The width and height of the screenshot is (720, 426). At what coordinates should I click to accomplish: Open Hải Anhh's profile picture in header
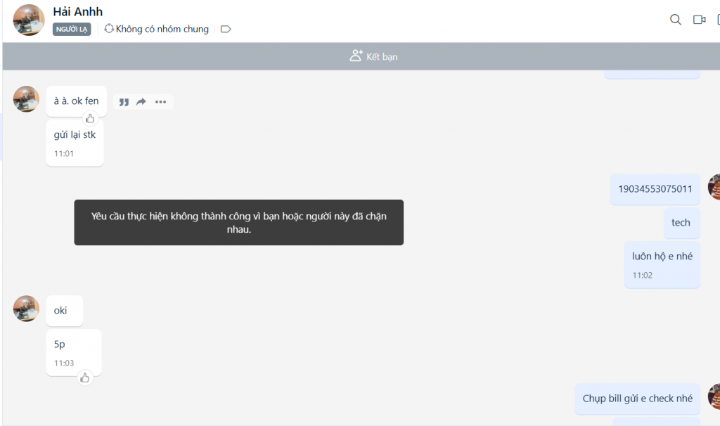[29, 20]
